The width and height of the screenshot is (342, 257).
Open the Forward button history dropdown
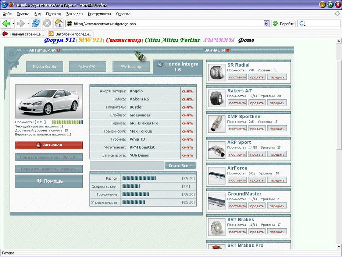(28, 23)
